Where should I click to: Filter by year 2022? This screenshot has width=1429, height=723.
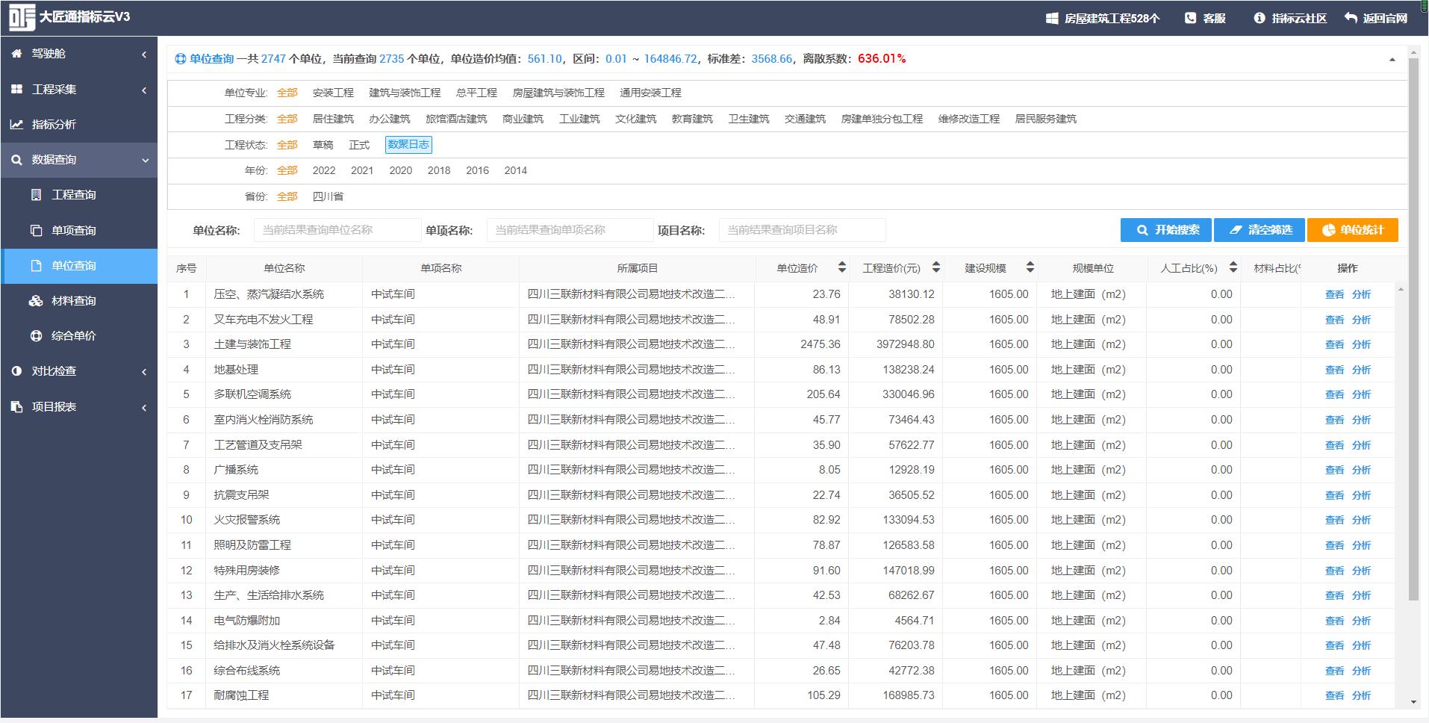pyautogui.click(x=324, y=170)
